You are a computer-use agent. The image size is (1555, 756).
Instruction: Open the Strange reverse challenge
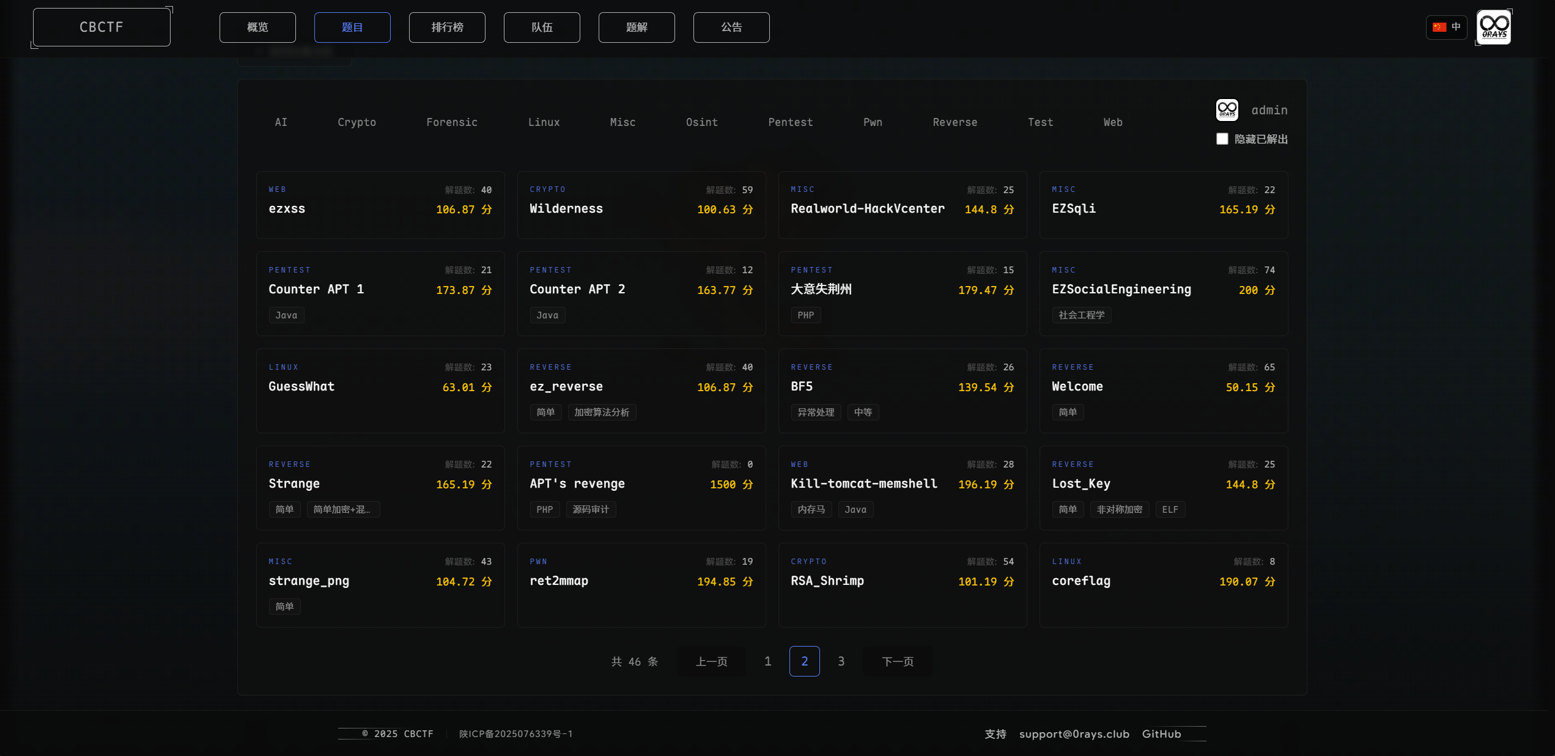(380, 488)
